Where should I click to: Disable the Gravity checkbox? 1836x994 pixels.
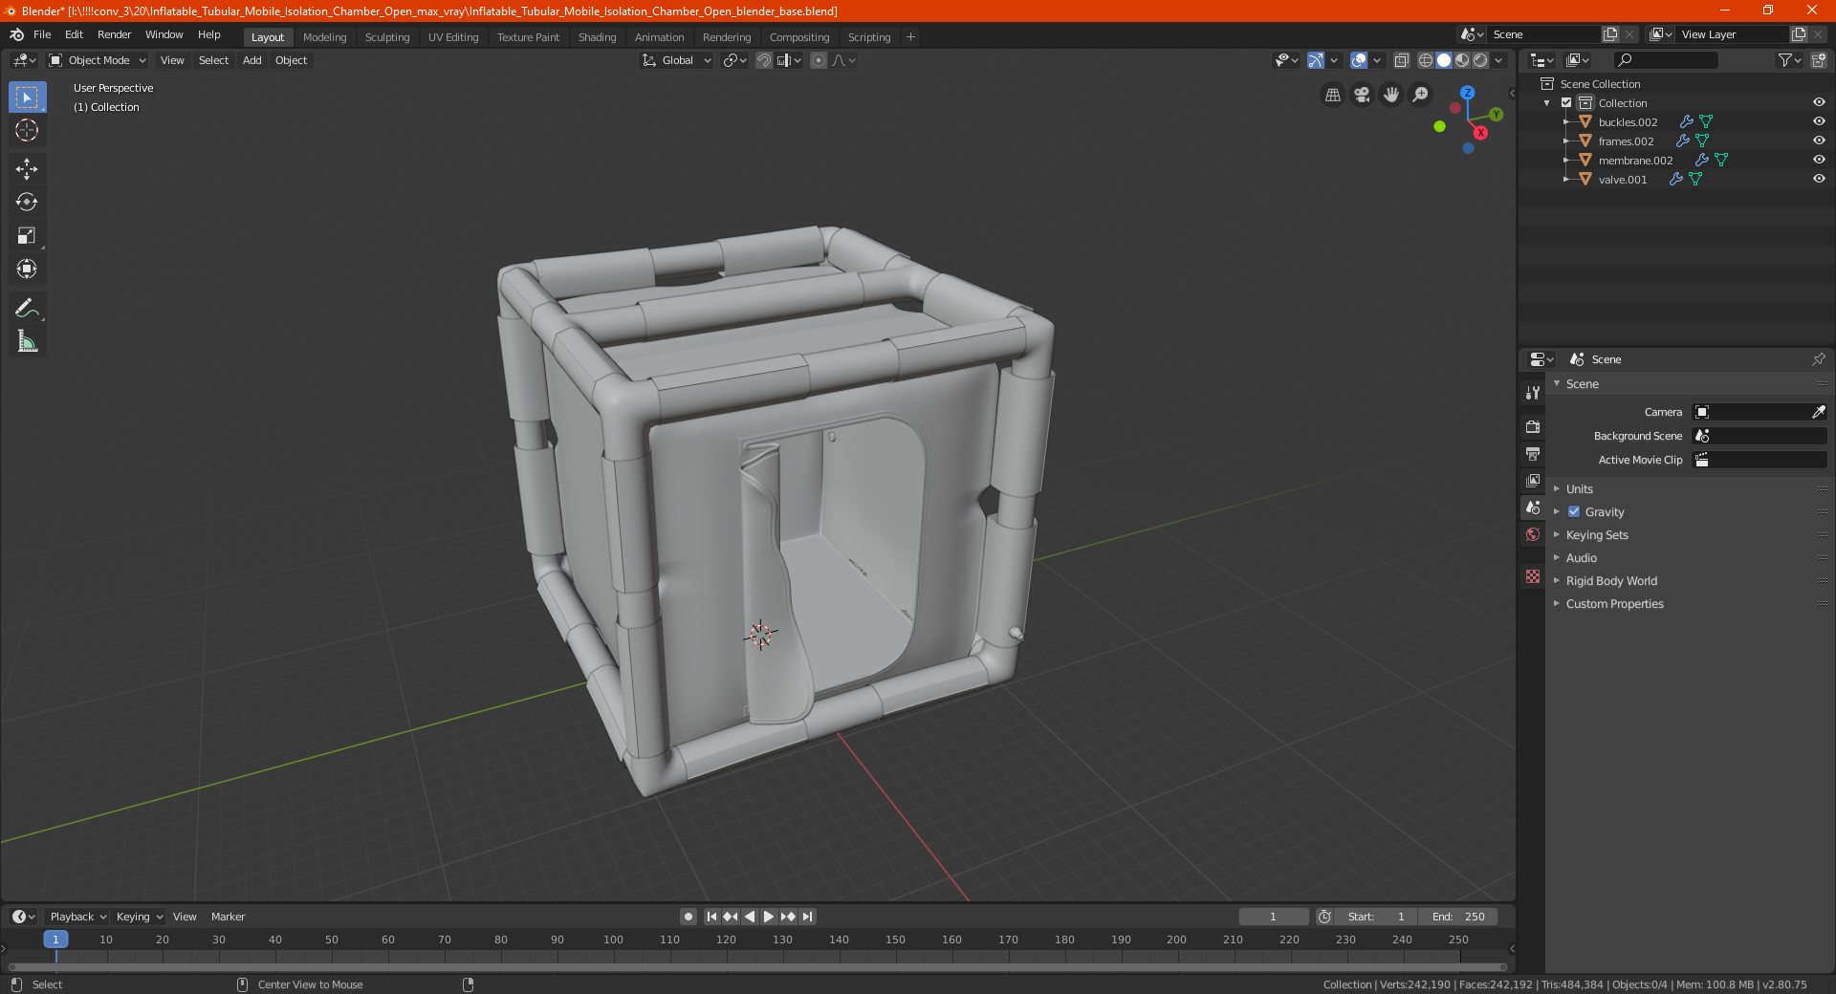1574,511
